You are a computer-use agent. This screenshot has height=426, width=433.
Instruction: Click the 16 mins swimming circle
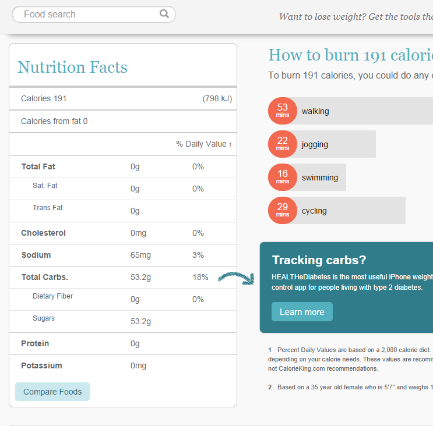pyautogui.click(x=283, y=177)
